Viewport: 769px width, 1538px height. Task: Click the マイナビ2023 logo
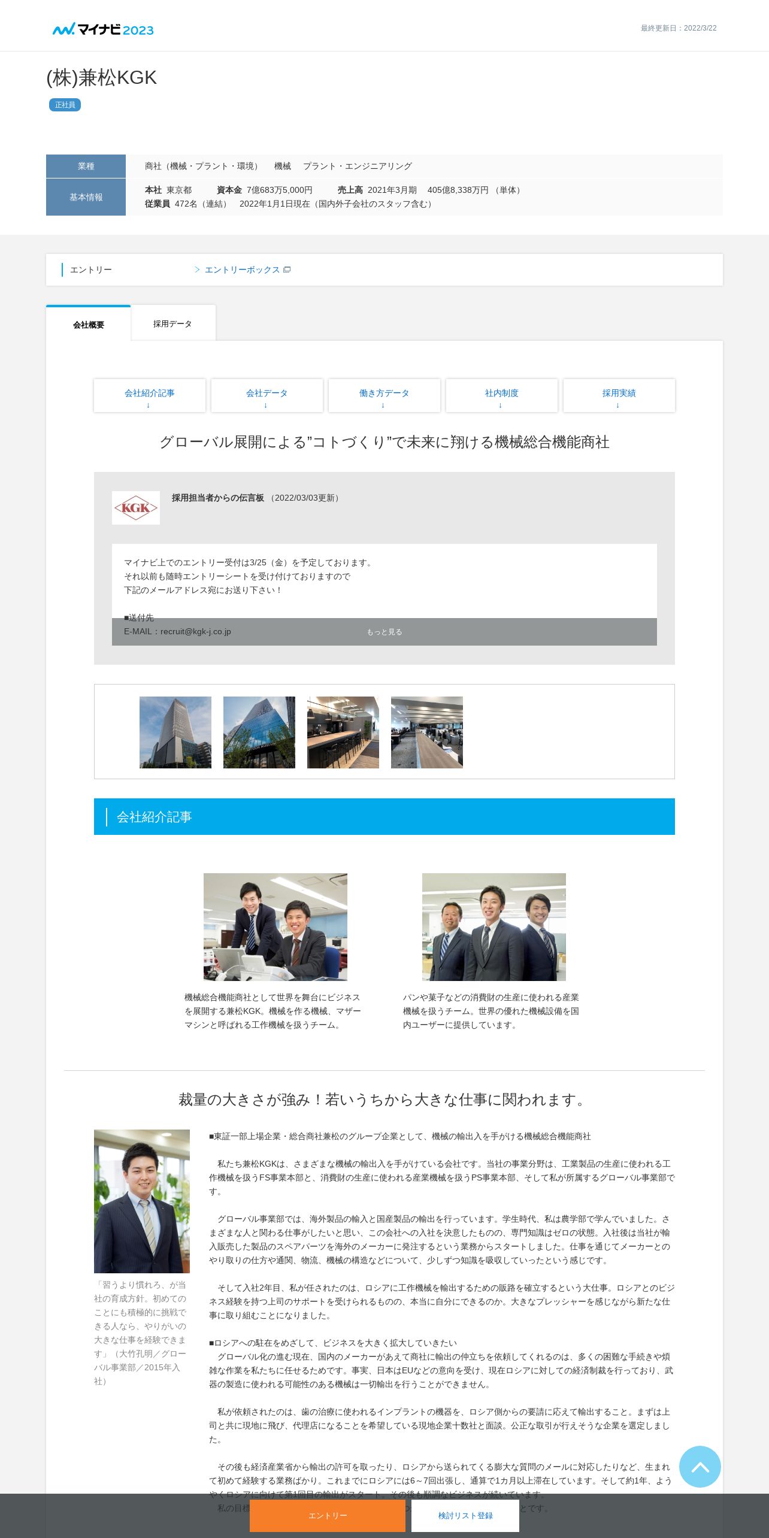point(103,29)
